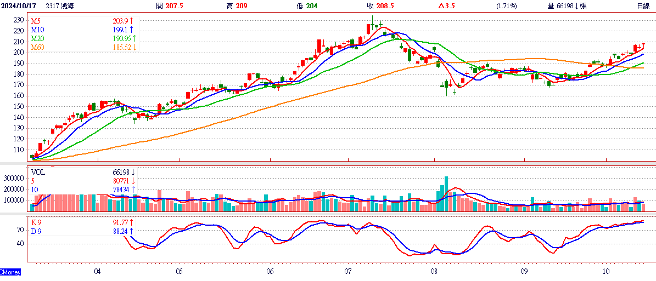Click the M20 moving average legend label
Screen dimensions: 656x281
click(x=37, y=38)
